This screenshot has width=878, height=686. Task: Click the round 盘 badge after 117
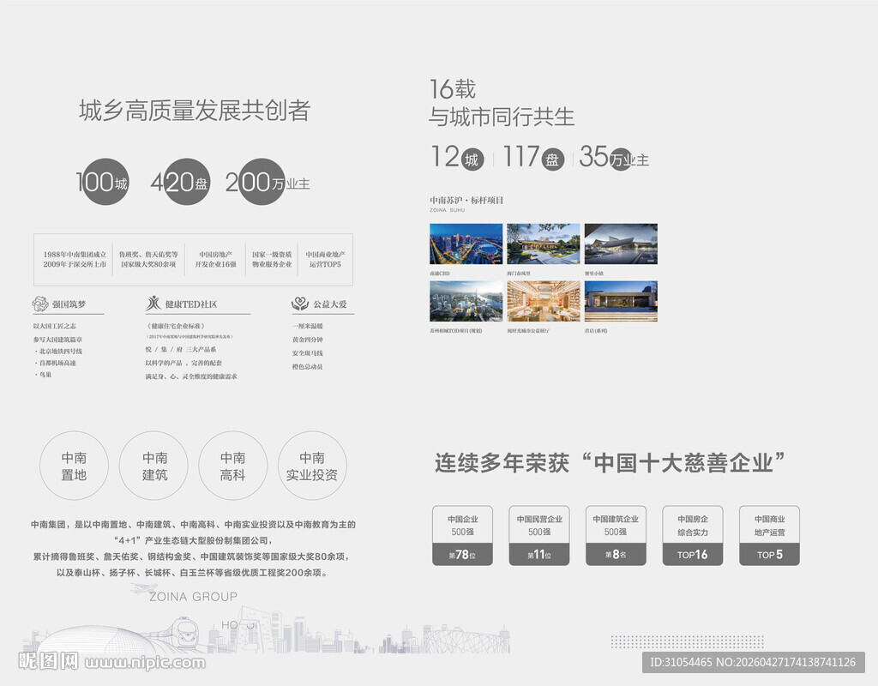(552, 160)
